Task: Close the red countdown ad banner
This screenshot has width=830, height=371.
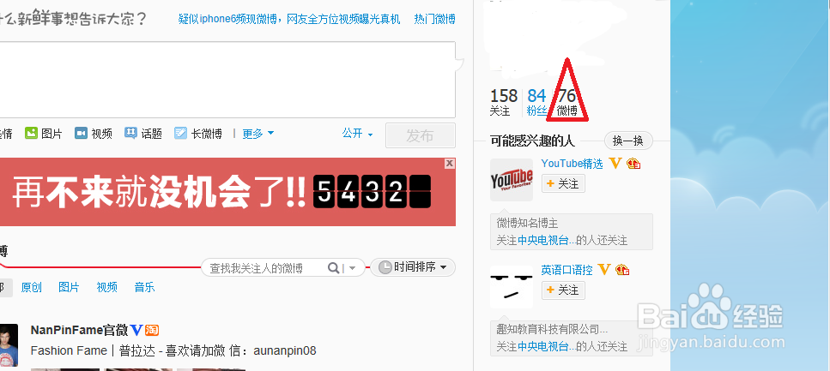Action: pos(450,164)
